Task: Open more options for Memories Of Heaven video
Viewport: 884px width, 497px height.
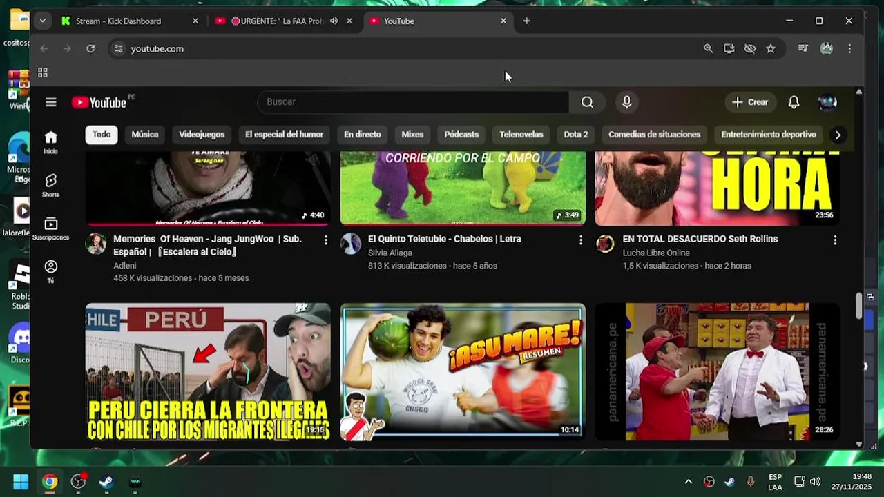Action: pyautogui.click(x=325, y=240)
